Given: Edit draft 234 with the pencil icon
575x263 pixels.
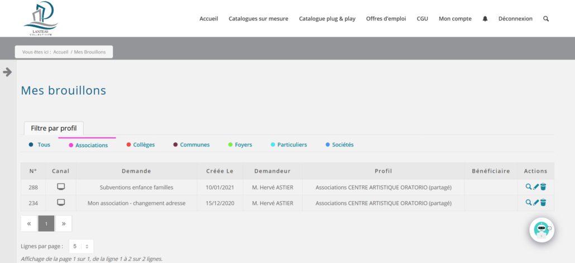Looking at the screenshot, I should 536,203.
